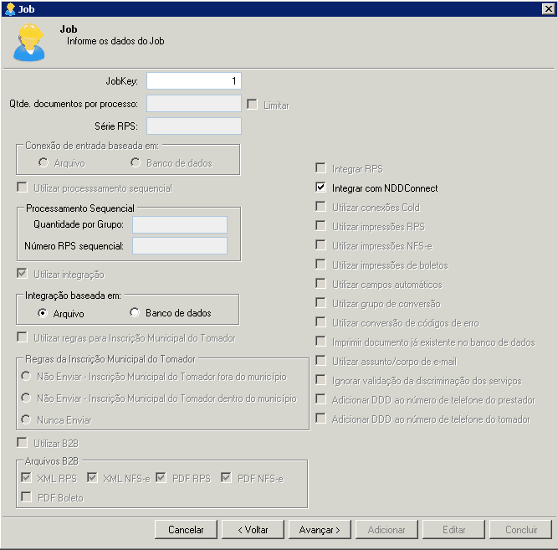Click the Série RPS input field
The width and height of the screenshot is (558, 550).
coord(194,126)
